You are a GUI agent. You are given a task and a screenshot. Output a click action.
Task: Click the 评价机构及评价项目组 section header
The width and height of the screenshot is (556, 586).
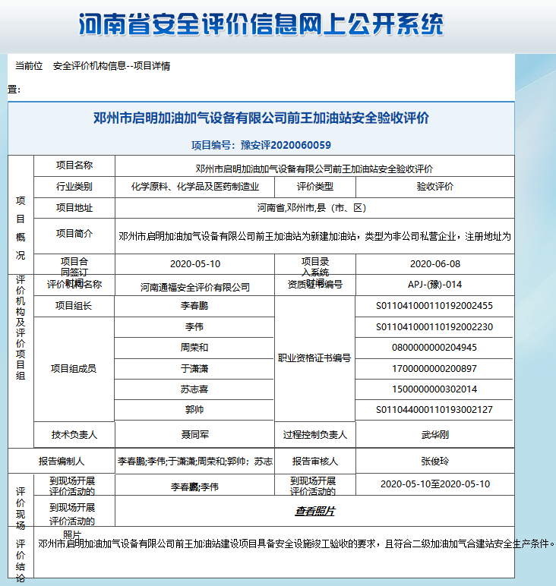click(21, 328)
